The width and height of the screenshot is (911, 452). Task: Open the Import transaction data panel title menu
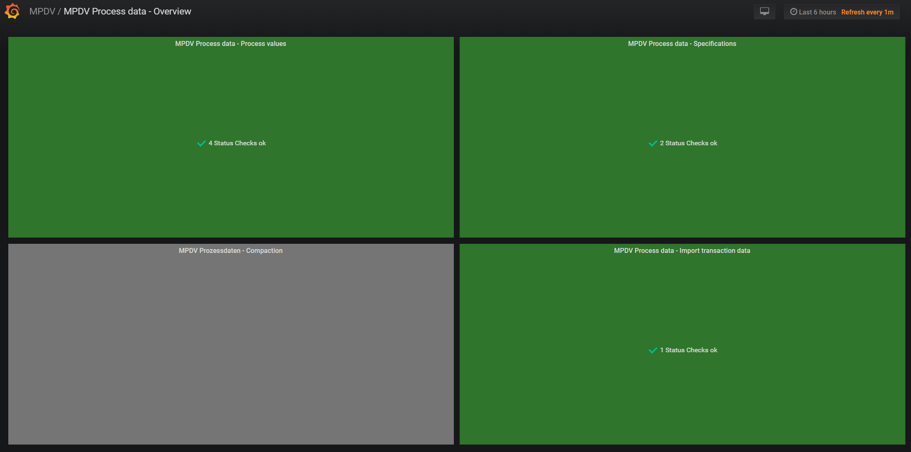point(682,250)
